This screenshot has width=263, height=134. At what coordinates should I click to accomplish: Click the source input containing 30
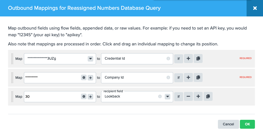point(51,97)
